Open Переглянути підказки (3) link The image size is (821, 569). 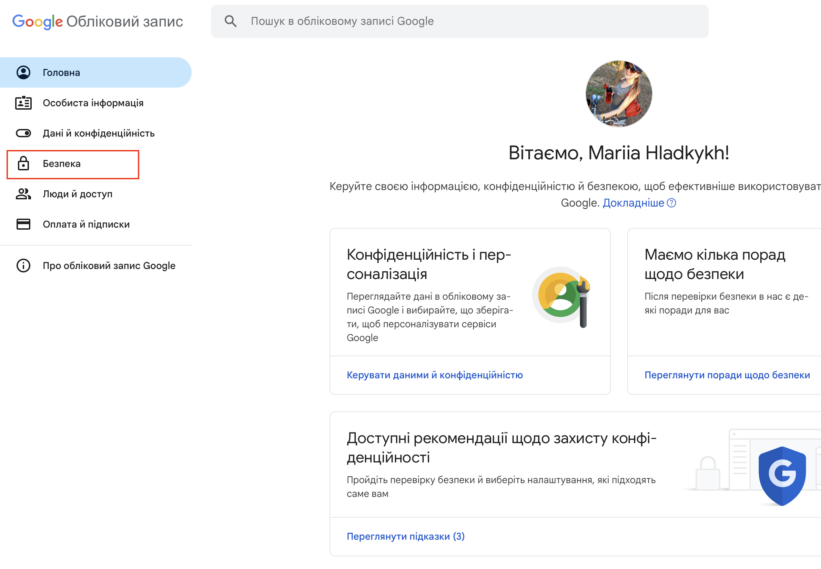pyautogui.click(x=406, y=536)
